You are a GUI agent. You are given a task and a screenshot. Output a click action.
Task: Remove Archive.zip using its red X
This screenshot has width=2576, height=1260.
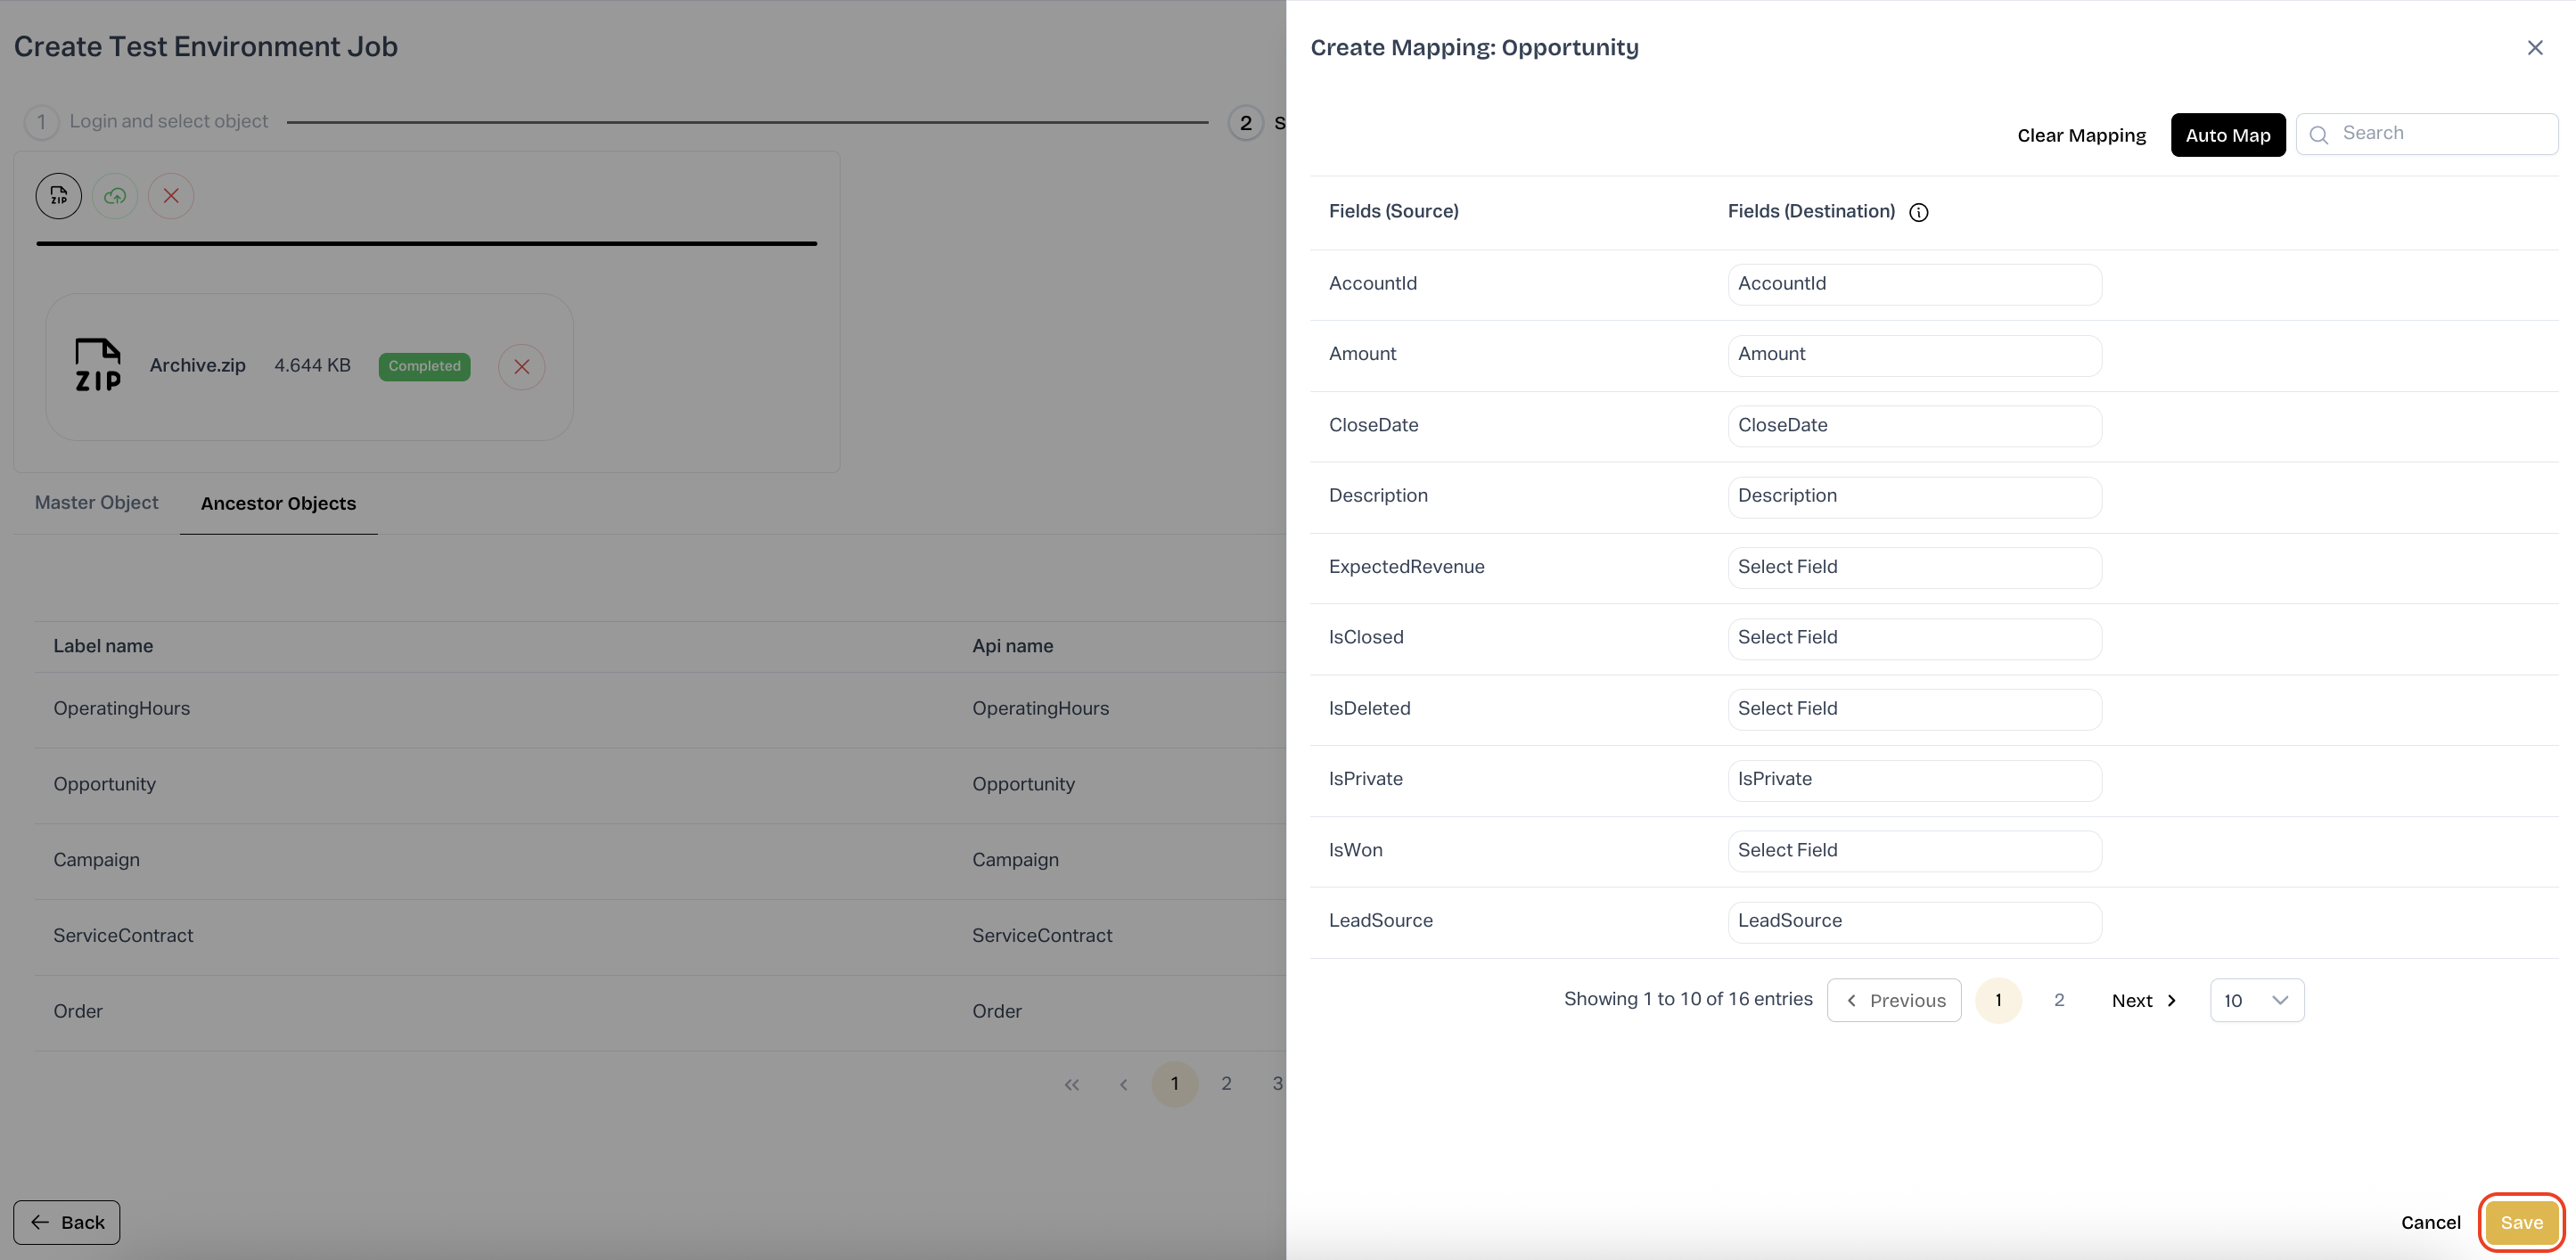[x=521, y=367]
